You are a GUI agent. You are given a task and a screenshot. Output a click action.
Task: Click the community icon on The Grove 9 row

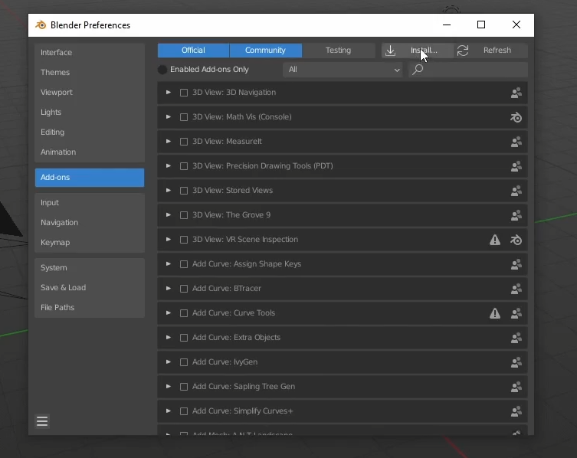point(516,215)
